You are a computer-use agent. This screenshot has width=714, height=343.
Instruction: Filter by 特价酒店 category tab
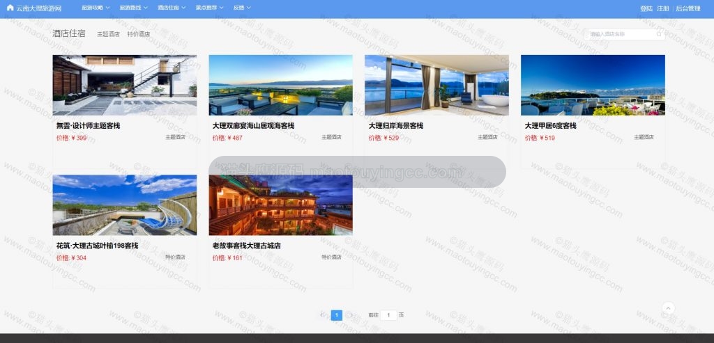tap(139, 34)
